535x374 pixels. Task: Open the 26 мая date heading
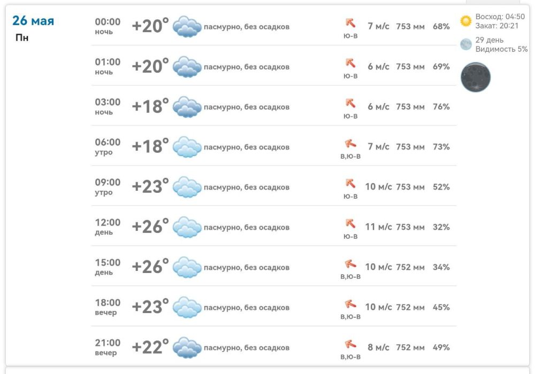(33, 20)
